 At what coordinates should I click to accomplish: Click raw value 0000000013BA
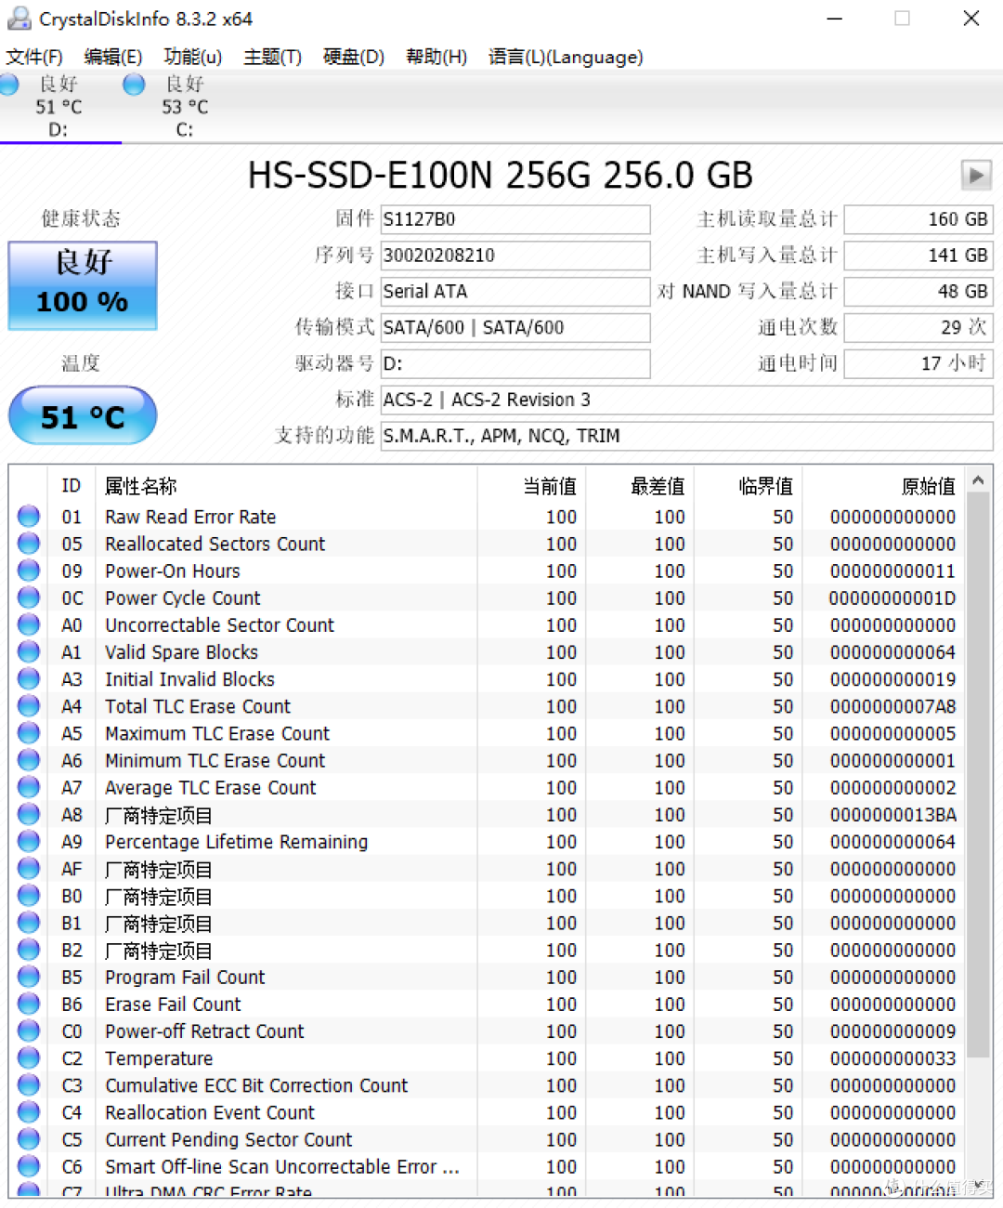coord(892,815)
